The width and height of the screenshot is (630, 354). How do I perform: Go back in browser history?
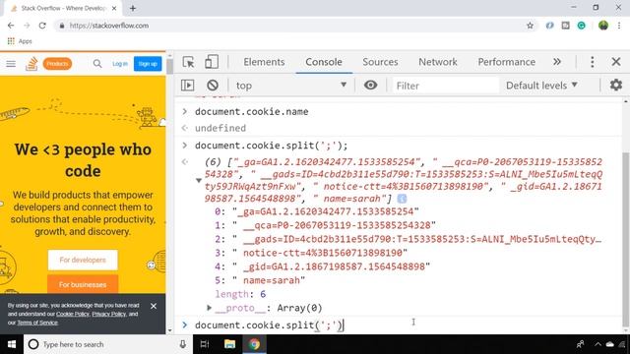click(x=11, y=26)
